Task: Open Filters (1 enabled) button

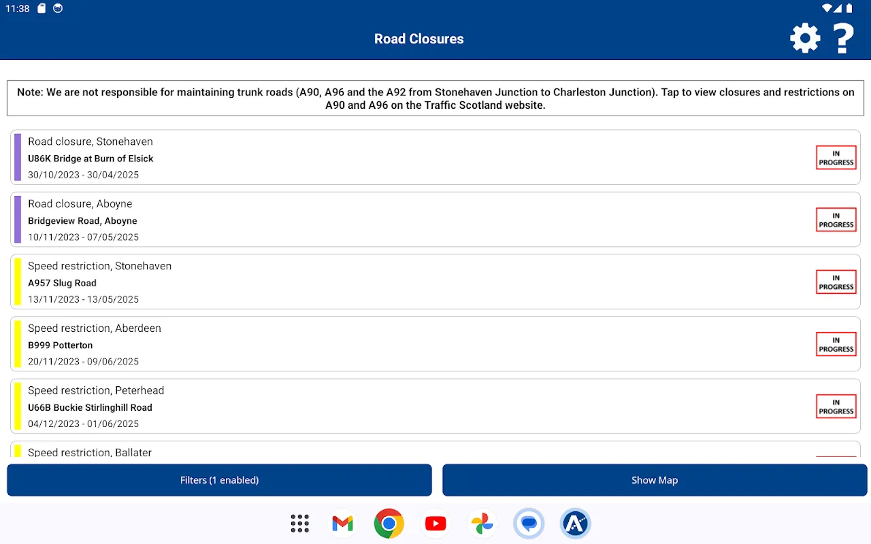Action: 219,480
